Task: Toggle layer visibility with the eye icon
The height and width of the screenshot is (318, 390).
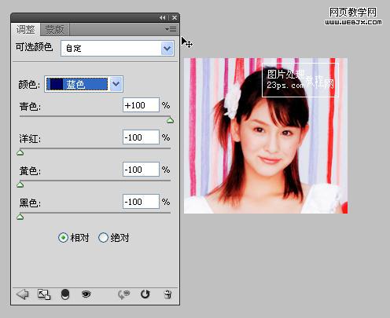Action: (x=86, y=294)
